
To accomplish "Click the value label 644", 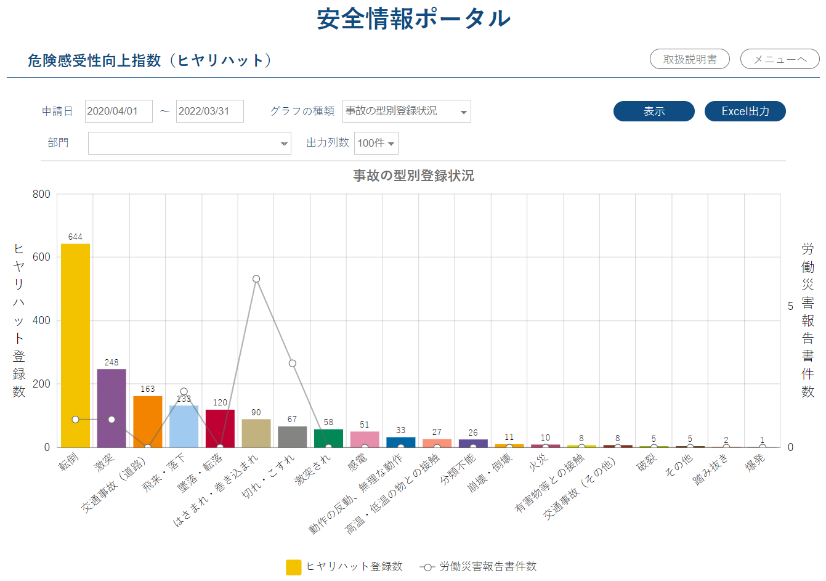I will pyautogui.click(x=75, y=237).
